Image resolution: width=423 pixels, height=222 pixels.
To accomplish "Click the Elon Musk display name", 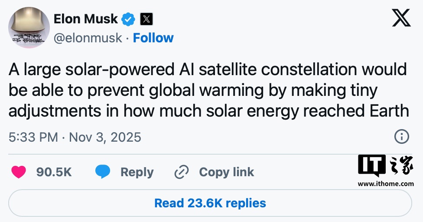I will click(x=85, y=19).
